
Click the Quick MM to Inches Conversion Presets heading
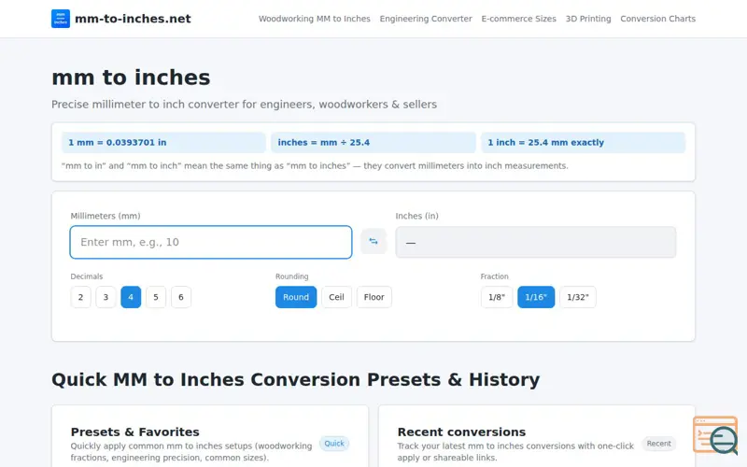point(295,379)
